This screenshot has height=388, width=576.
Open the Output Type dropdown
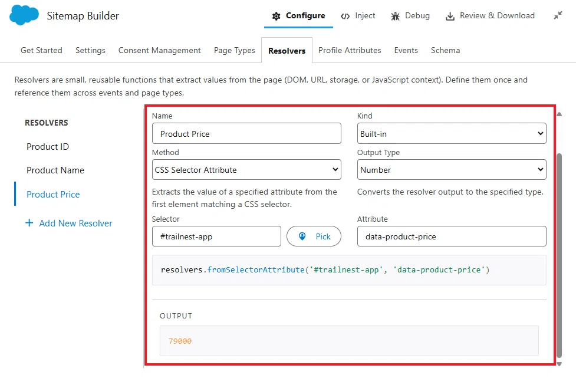(452, 169)
